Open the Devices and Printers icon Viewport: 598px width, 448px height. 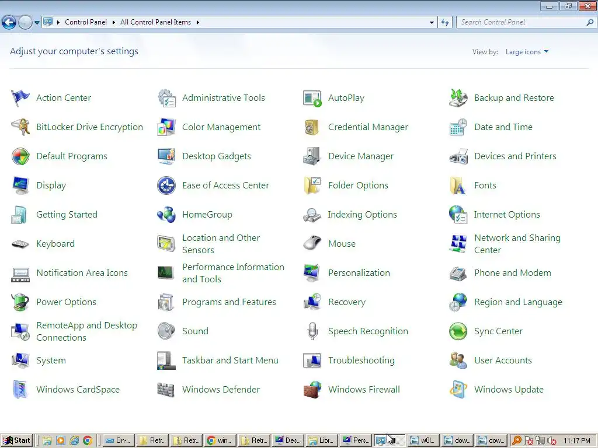(458, 156)
